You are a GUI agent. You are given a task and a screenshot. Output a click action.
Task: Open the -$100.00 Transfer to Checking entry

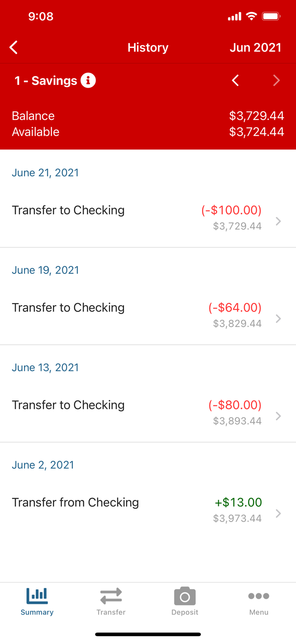148,218
